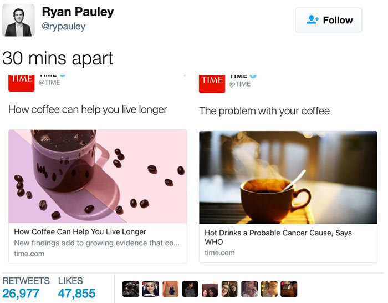Open the pink coffee mug article image
Viewport: 388px width, 303px height.
pos(98,176)
